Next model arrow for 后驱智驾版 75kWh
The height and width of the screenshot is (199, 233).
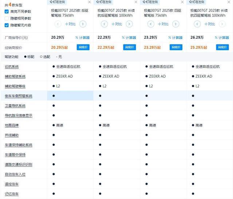(x=83, y=24)
